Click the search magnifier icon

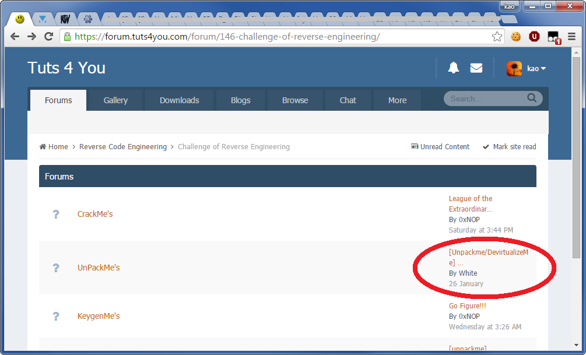pos(532,99)
